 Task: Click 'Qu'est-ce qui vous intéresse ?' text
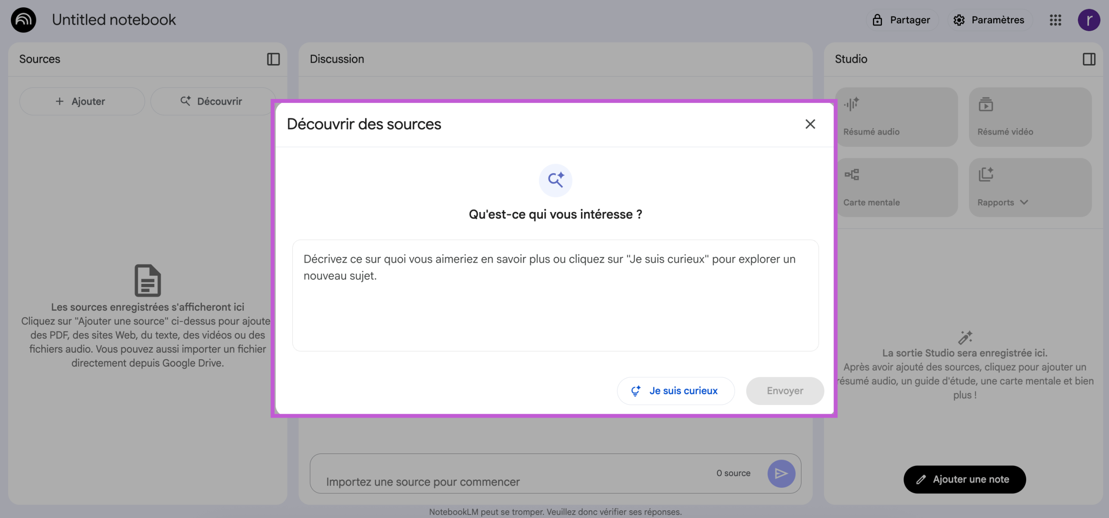(x=555, y=214)
